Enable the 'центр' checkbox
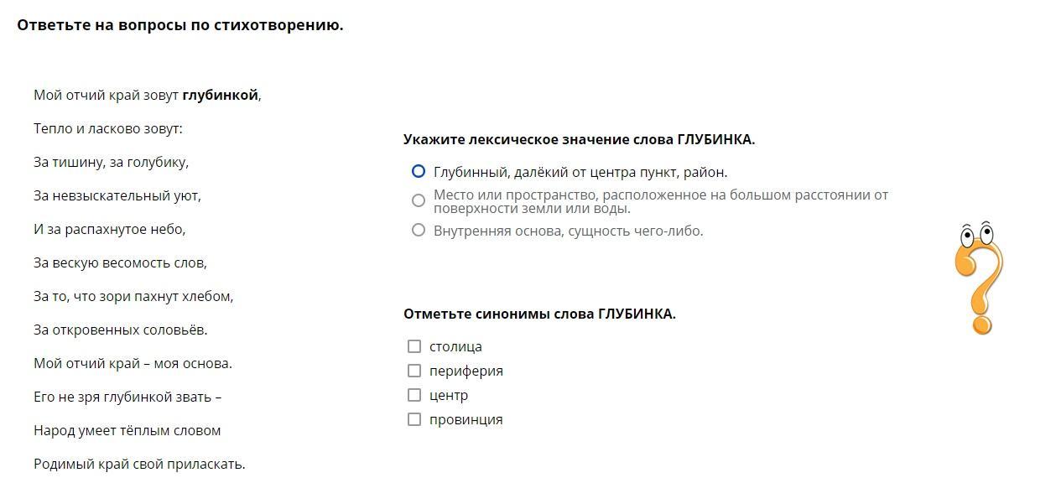The width and height of the screenshot is (1056, 483). tap(414, 395)
